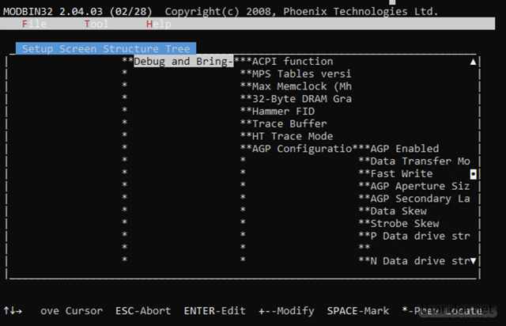The width and height of the screenshot is (506, 326).
Task: Select the Fast Write item
Action: point(402,173)
